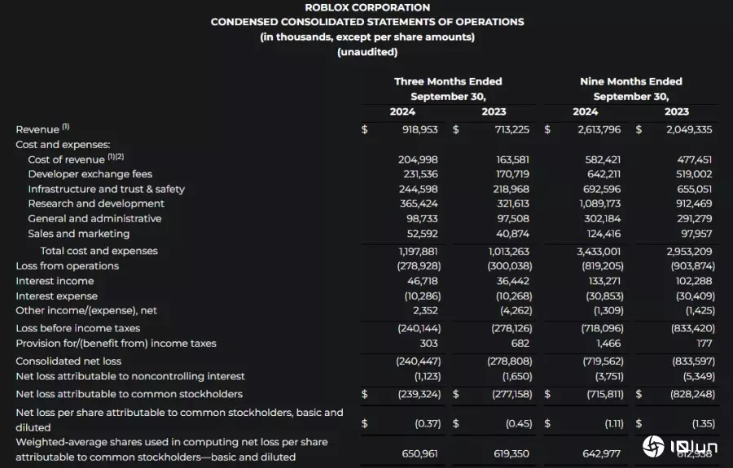Select 'Infrastructure and trust & safety' label
The height and width of the screenshot is (468, 733).
pyautogui.click(x=107, y=189)
